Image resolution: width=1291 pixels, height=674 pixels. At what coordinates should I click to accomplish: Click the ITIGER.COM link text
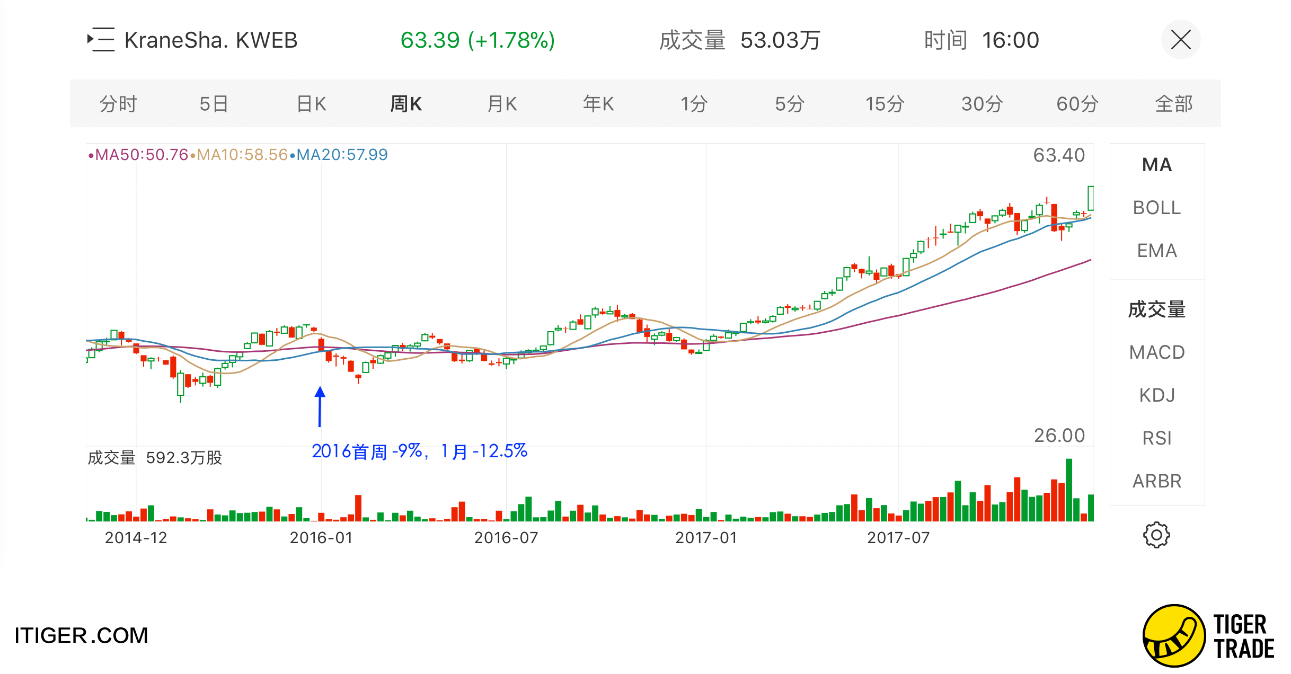coord(81,635)
